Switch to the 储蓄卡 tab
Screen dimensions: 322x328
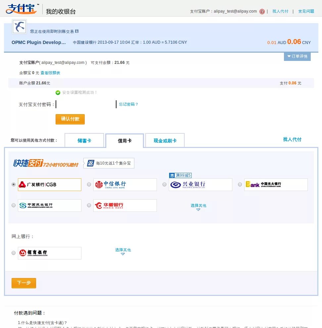tap(84, 141)
